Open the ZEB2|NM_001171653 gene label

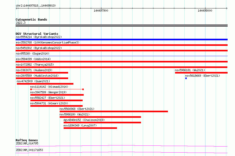[x=29, y=150]
